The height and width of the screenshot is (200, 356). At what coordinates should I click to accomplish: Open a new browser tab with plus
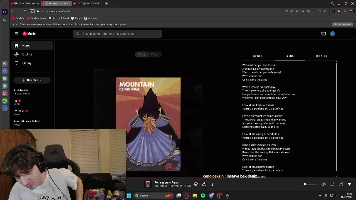[107, 4]
